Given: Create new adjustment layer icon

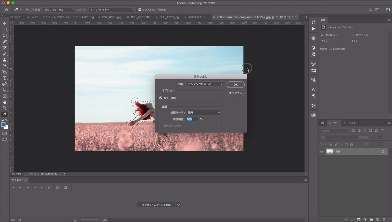Looking at the screenshot, I should 365,219.
